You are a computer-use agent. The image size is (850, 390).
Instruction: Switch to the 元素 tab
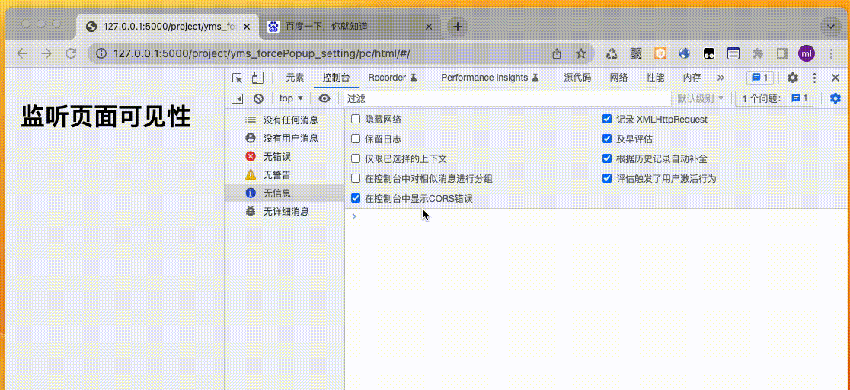click(x=295, y=78)
